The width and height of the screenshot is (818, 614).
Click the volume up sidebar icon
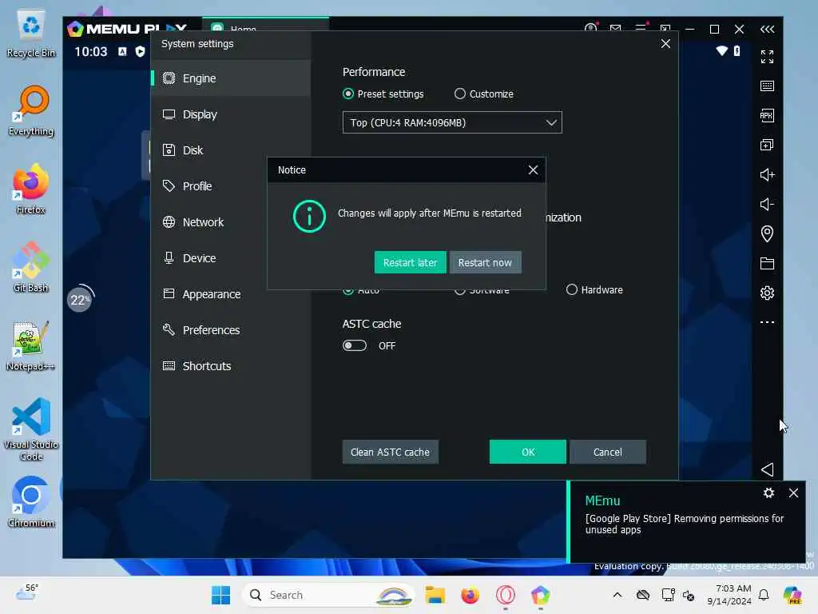[x=767, y=175]
